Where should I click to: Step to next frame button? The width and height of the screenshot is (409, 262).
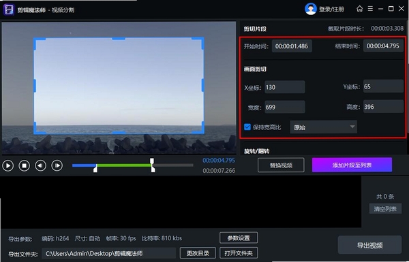57,165
